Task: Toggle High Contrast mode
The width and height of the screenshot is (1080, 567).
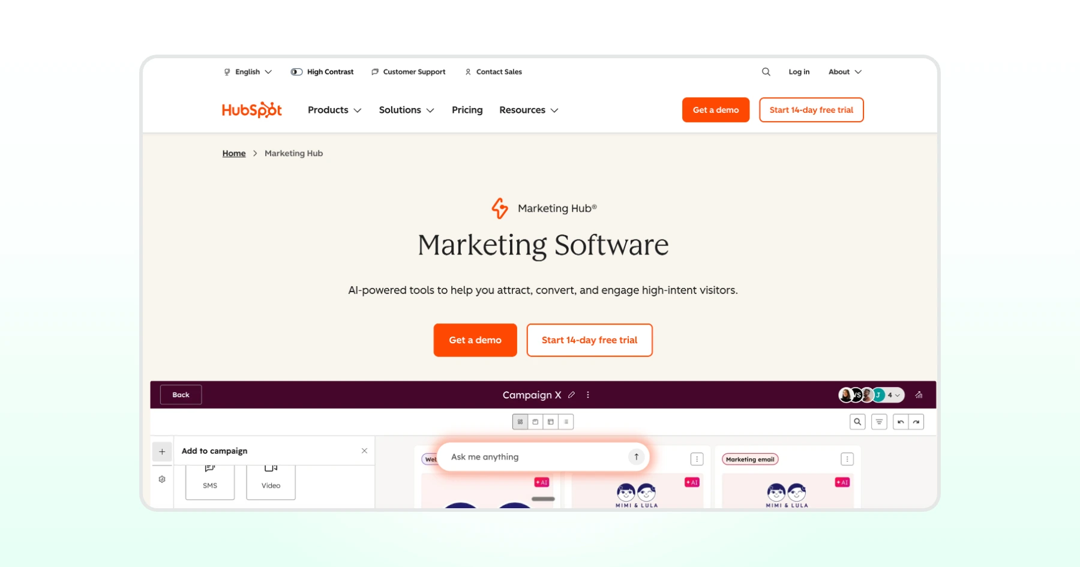Action: coord(322,72)
